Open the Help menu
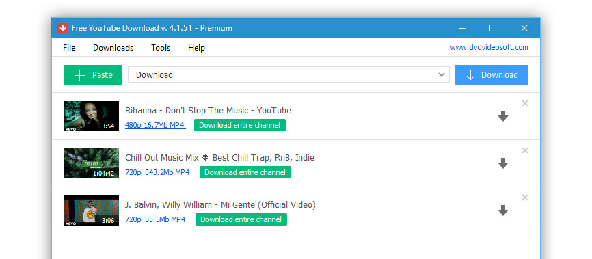 (x=196, y=48)
